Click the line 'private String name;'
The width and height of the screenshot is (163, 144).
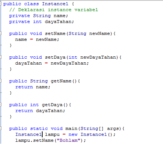coord(39,16)
